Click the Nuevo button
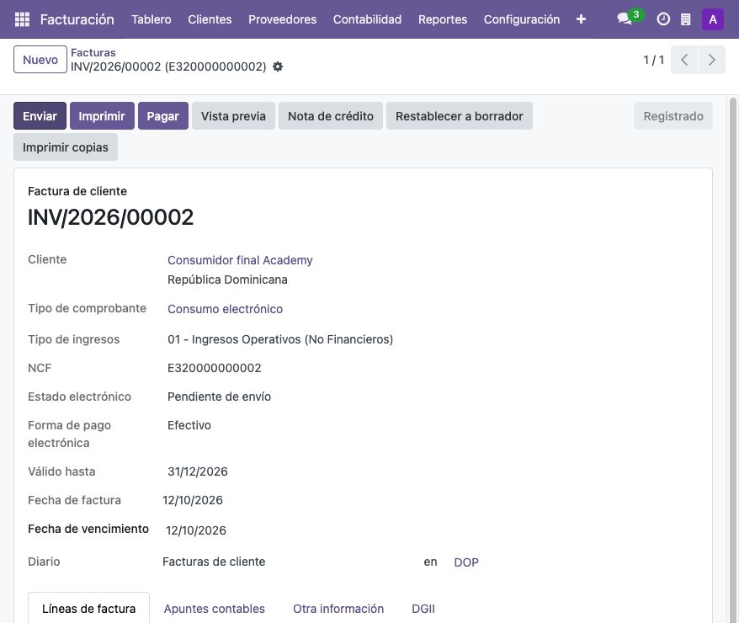 click(x=40, y=60)
